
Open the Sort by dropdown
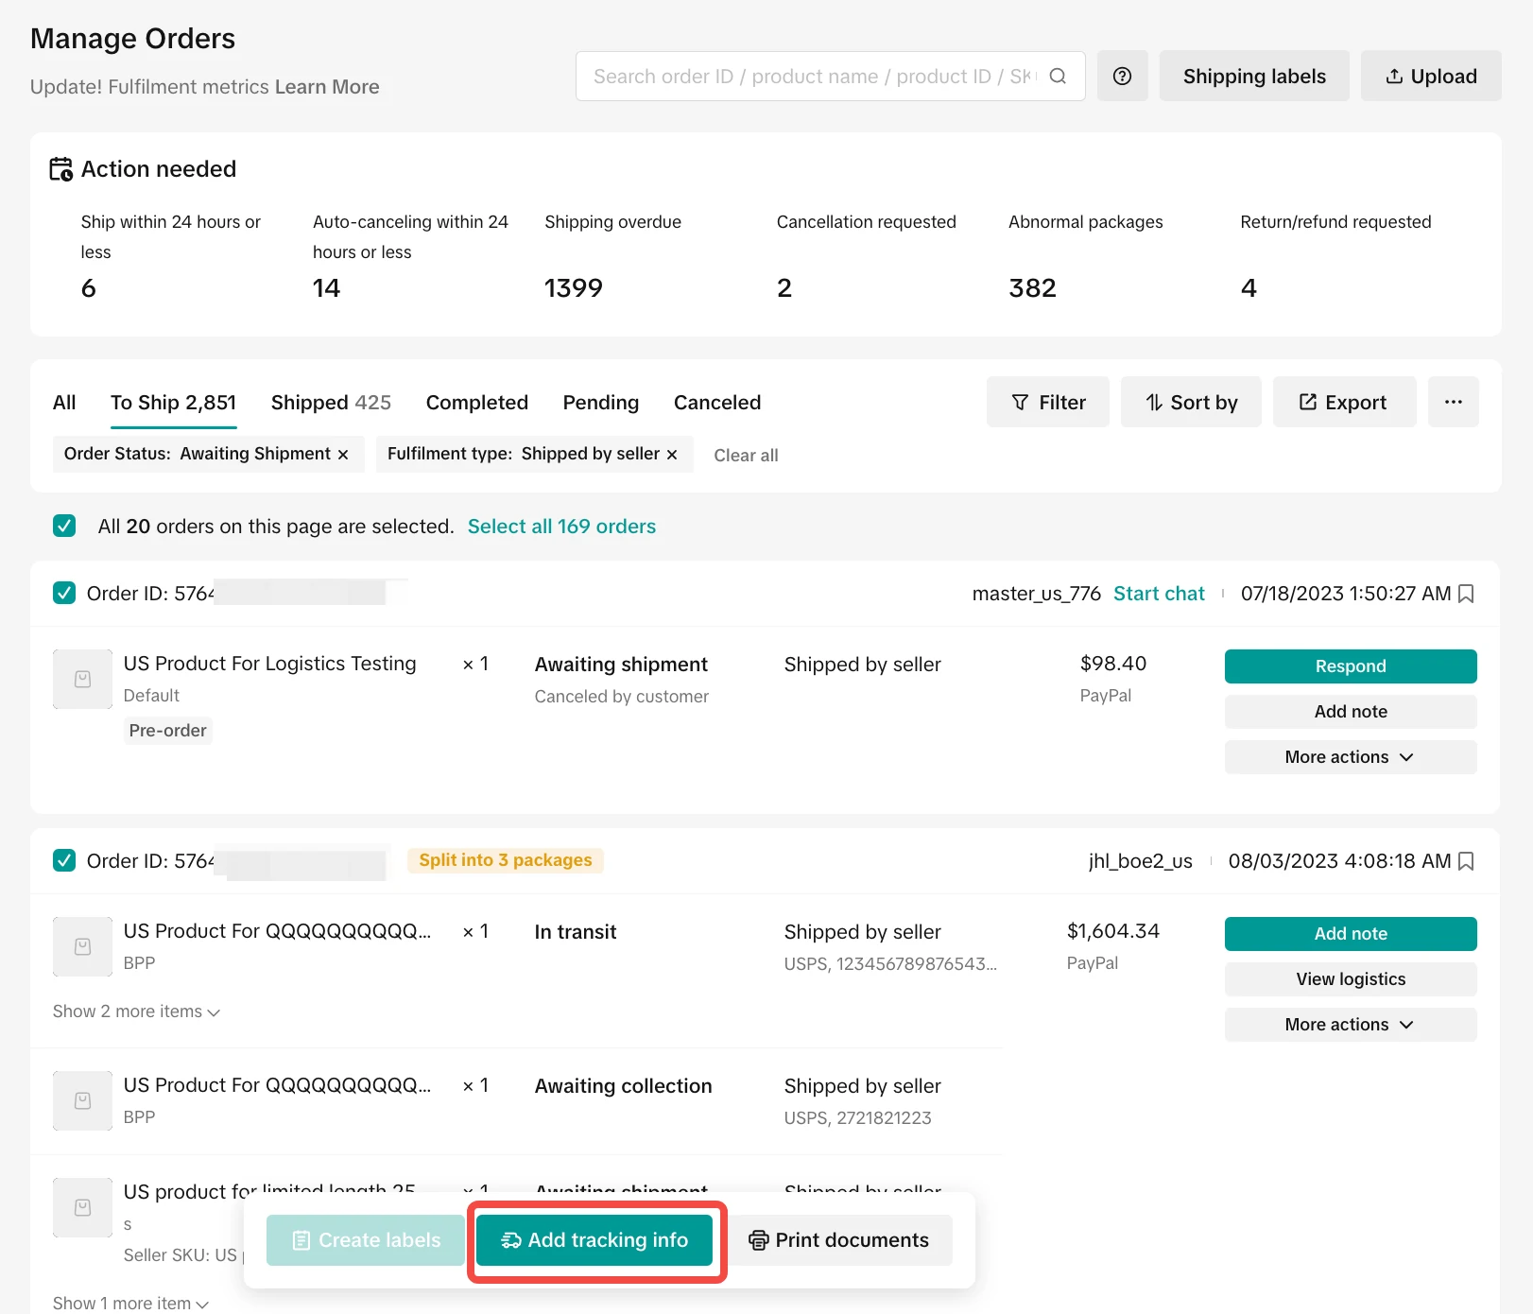click(x=1191, y=403)
